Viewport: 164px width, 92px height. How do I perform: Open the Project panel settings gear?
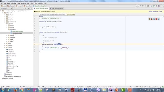[29, 8]
